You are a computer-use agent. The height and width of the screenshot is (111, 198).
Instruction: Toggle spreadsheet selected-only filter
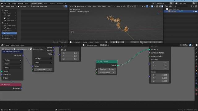[64, 6]
